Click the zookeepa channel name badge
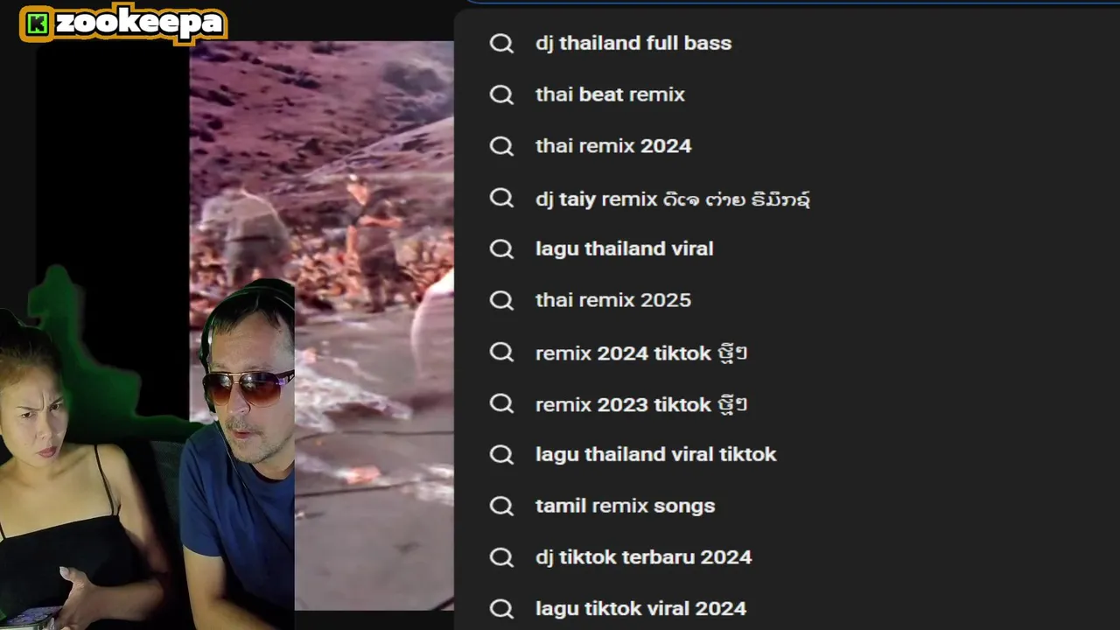The image size is (1120, 630). [x=123, y=24]
